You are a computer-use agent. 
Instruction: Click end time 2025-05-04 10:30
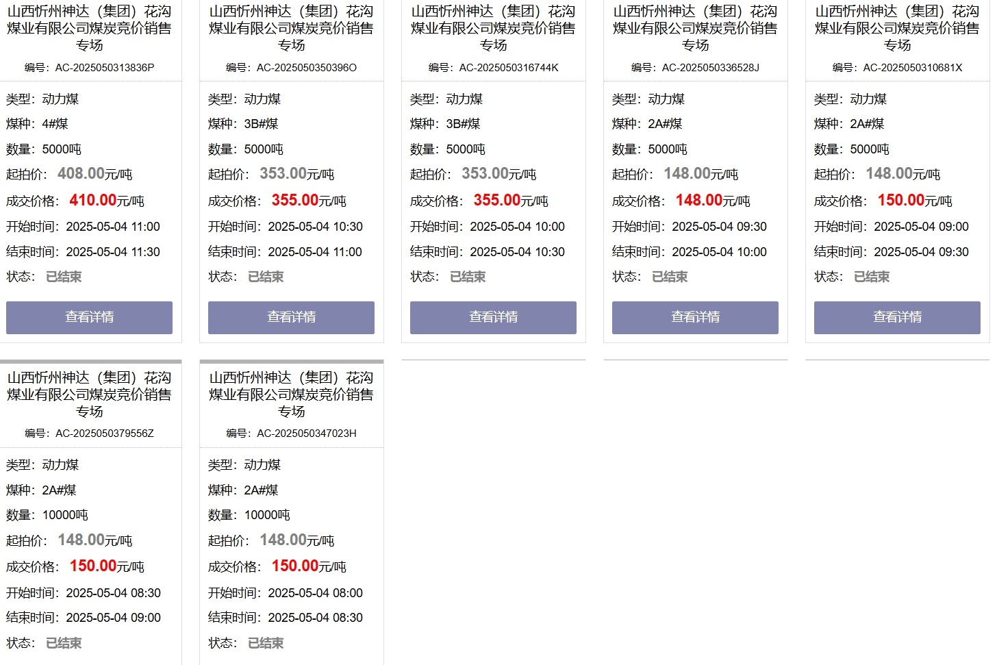coord(517,252)
